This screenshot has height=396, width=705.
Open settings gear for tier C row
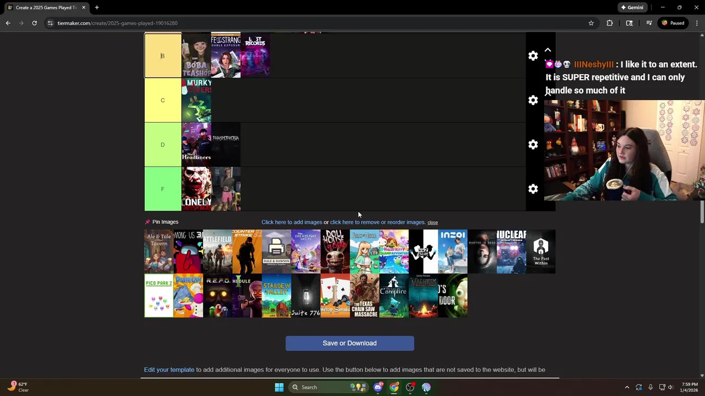pos(533,101)
